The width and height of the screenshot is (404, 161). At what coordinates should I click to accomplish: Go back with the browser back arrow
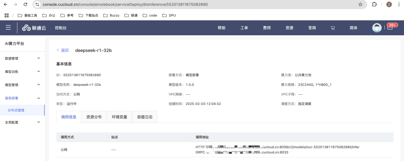(x=5, y=4)
